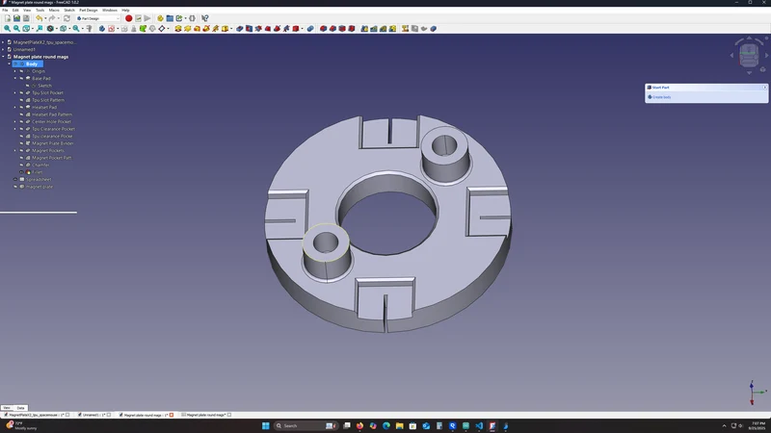Click the Hole tool icon
The width and height of the screenshot is (771, 433).
249,29
